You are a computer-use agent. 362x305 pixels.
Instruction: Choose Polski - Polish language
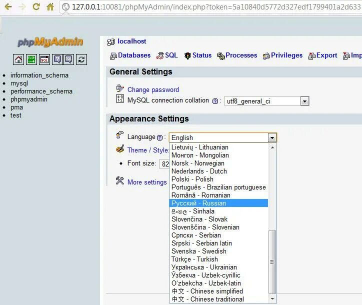click(218, 179)
